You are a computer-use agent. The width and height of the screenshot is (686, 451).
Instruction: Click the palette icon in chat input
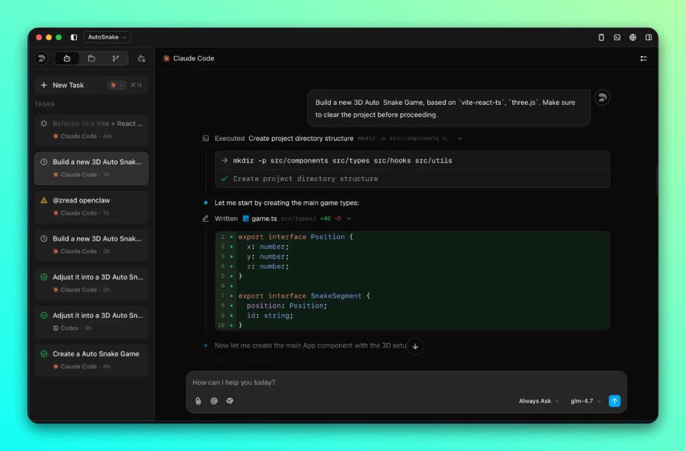pos(230,401)
